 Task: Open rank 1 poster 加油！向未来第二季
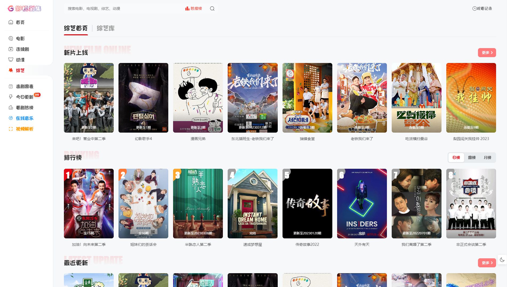pyautogui.click(x=89, y=204)
